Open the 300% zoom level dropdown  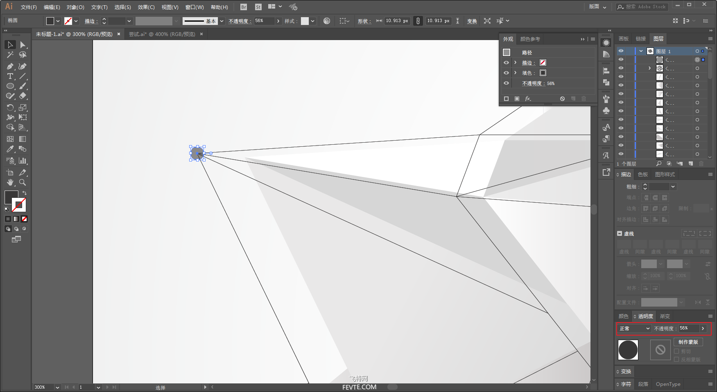pos(57,387)
